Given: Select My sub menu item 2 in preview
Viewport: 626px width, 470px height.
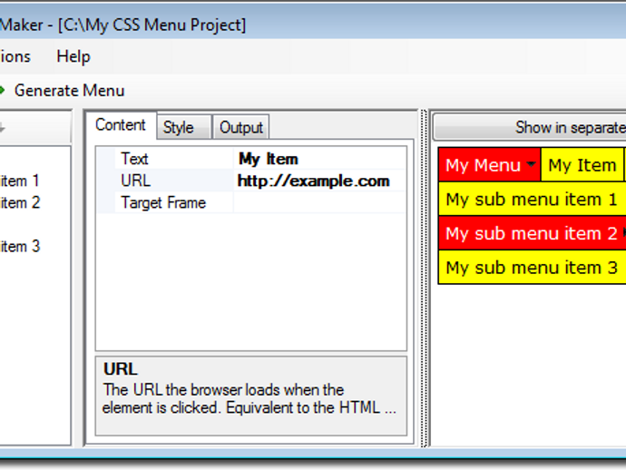Looking at the screenshot, I should tap(532, 233).
